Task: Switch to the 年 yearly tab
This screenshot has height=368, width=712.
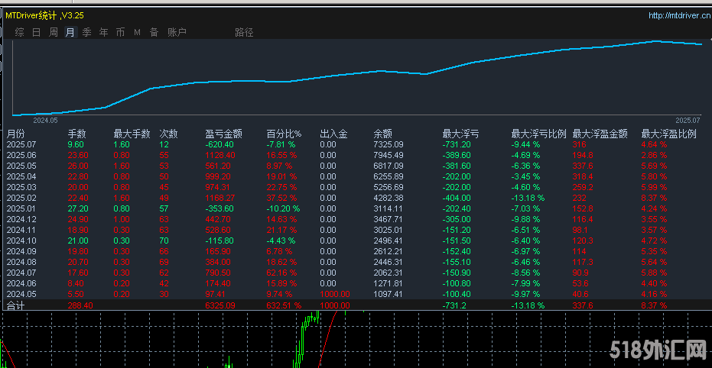Action: click(103, 32)
